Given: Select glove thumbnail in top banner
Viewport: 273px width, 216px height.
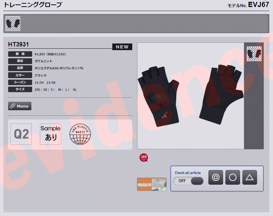Looking at the screenshot, I should click(x=13, y=24).
